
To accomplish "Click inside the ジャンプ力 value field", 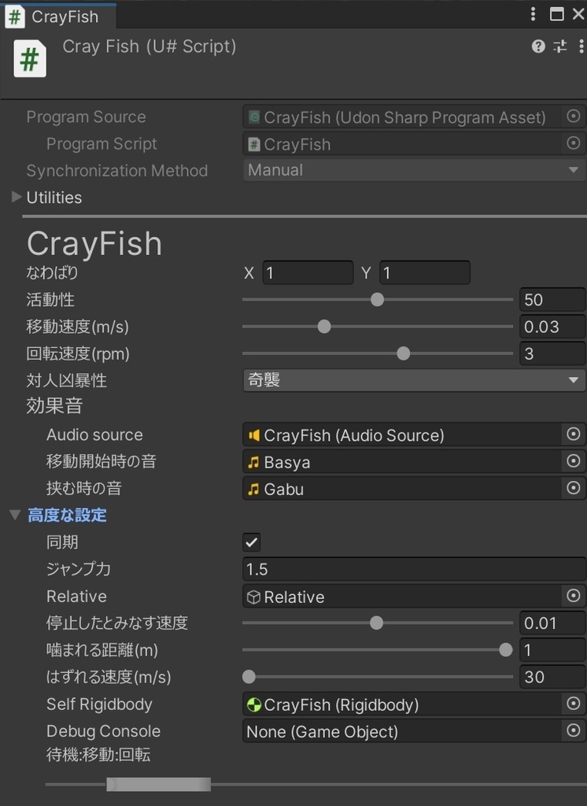I will click(354, 568).
